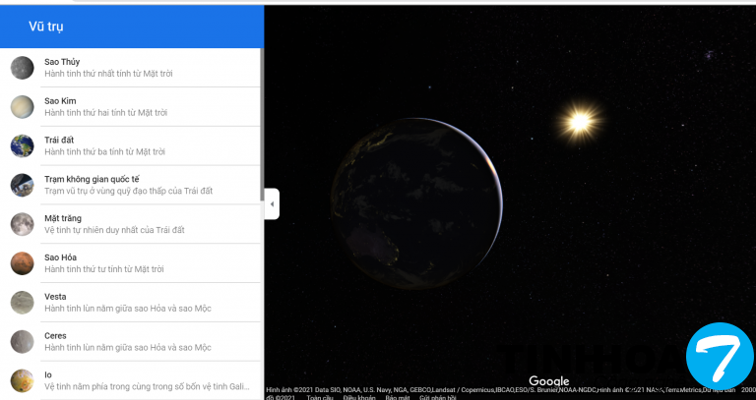Click Gửi phản hồi feedback link

click(437, 397)
